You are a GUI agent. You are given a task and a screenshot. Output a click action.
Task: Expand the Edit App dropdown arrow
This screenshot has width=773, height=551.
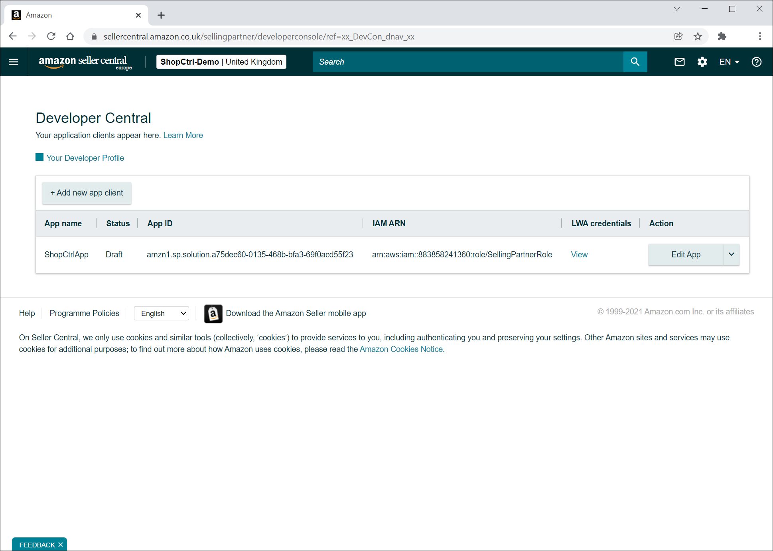click(x=732, y=255)
